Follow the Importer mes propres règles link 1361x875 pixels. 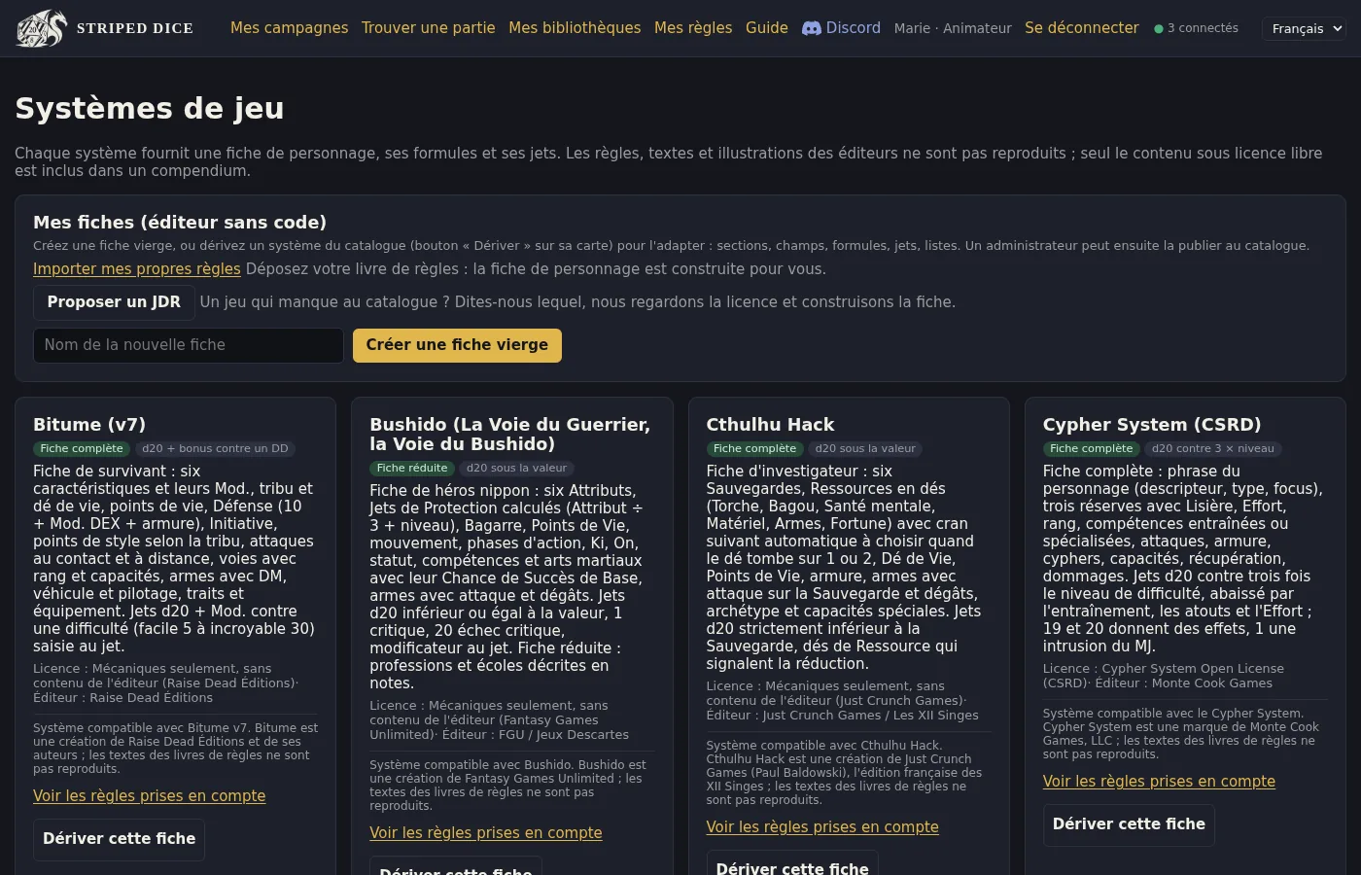point(136,269)
